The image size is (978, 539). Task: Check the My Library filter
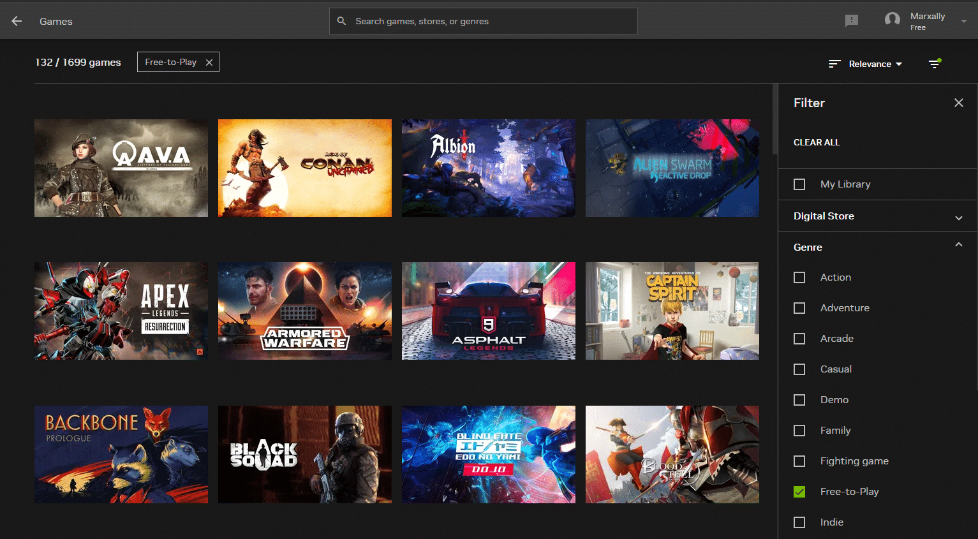[x=799, y=184]
